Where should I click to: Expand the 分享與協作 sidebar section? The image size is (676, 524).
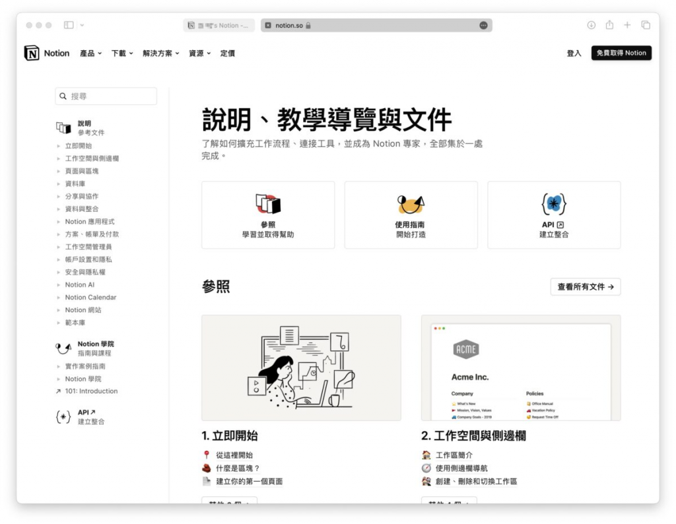(x=59, y=197)
